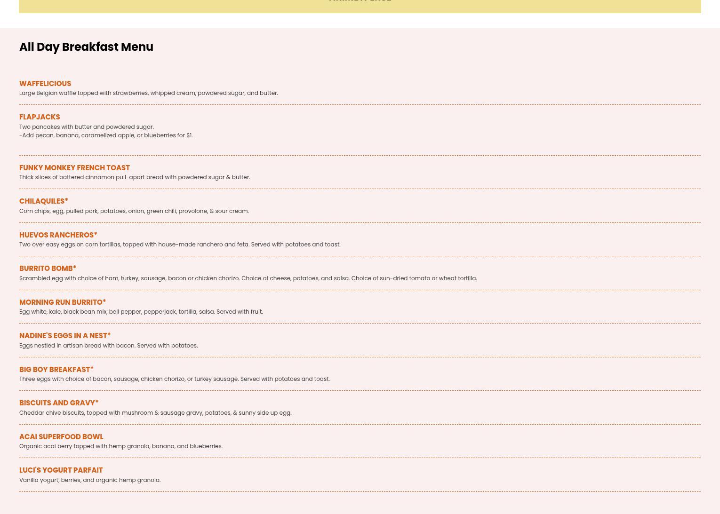Open the CHILAQUILES menu entry
Image resolution: width=720 pixels, height=514 pixels.
(x=43, y=201)
